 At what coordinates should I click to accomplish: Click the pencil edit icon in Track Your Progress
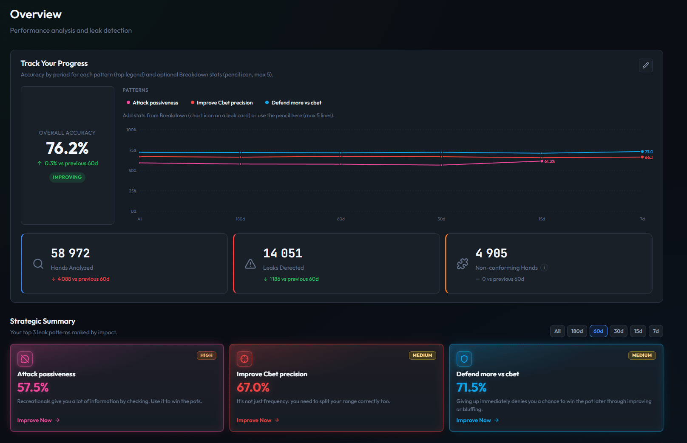tap(645, 65)
